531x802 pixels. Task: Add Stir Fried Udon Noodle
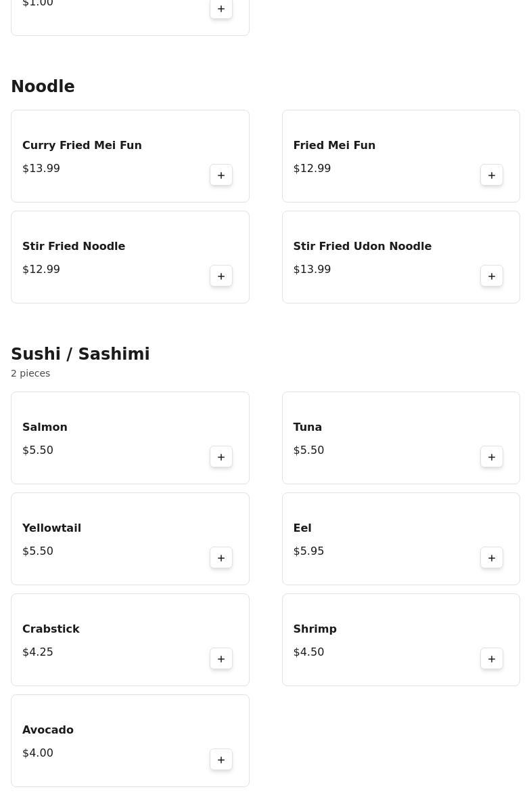pos(492,276)
